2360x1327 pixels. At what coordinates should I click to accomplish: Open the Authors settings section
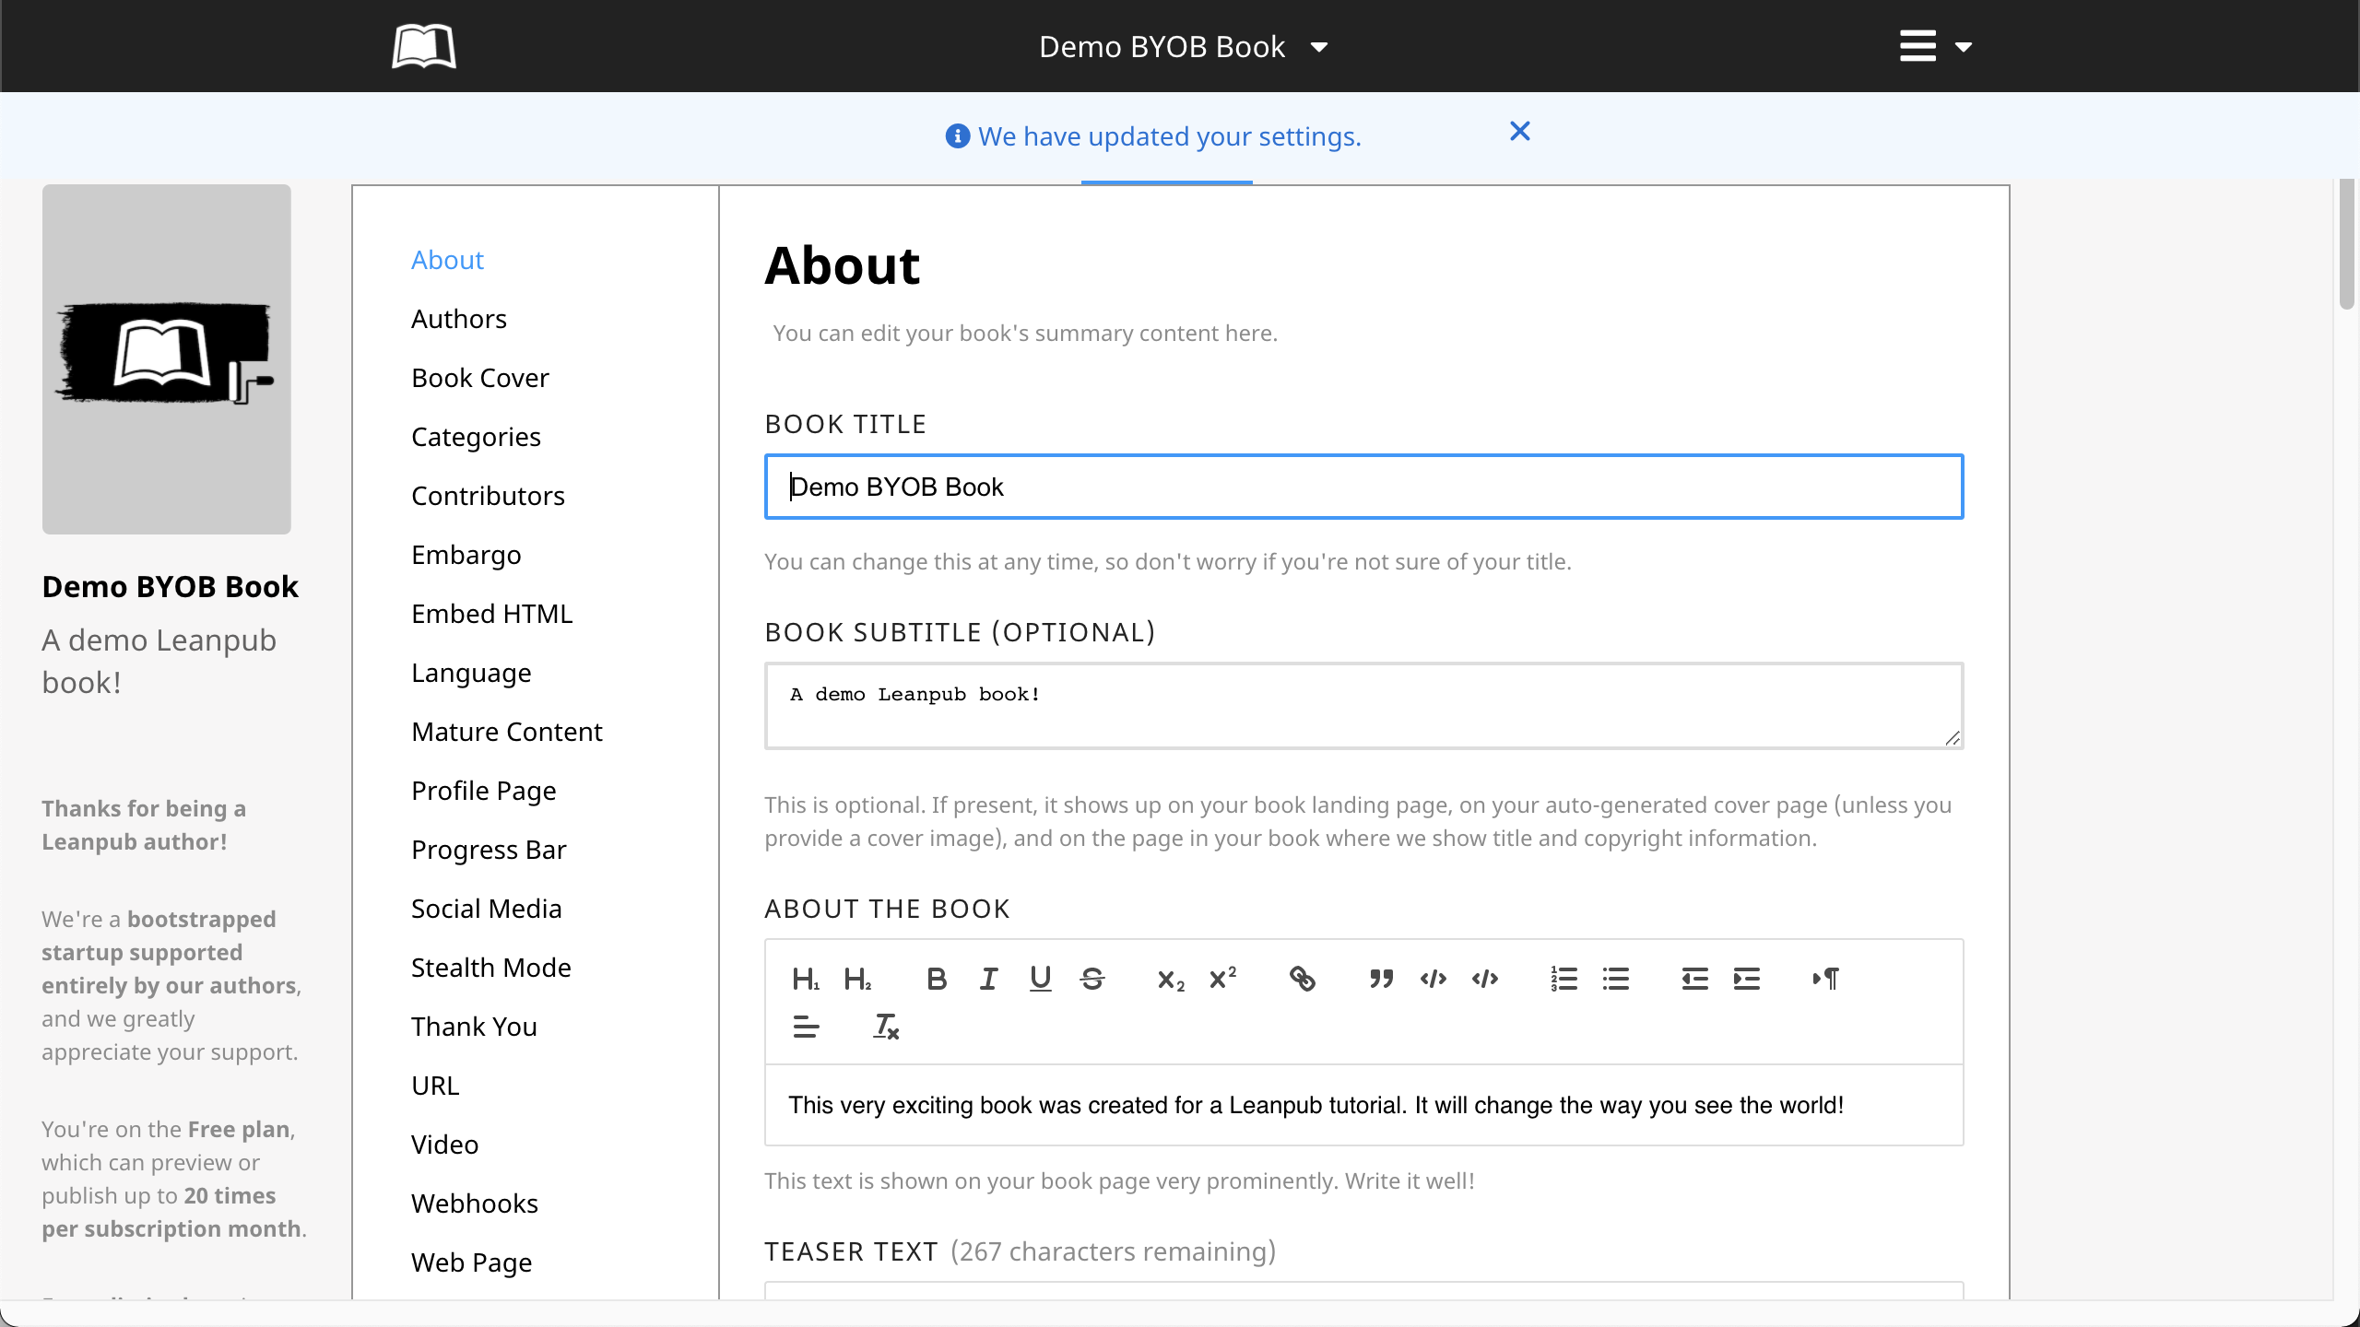[x=458, y=319]
